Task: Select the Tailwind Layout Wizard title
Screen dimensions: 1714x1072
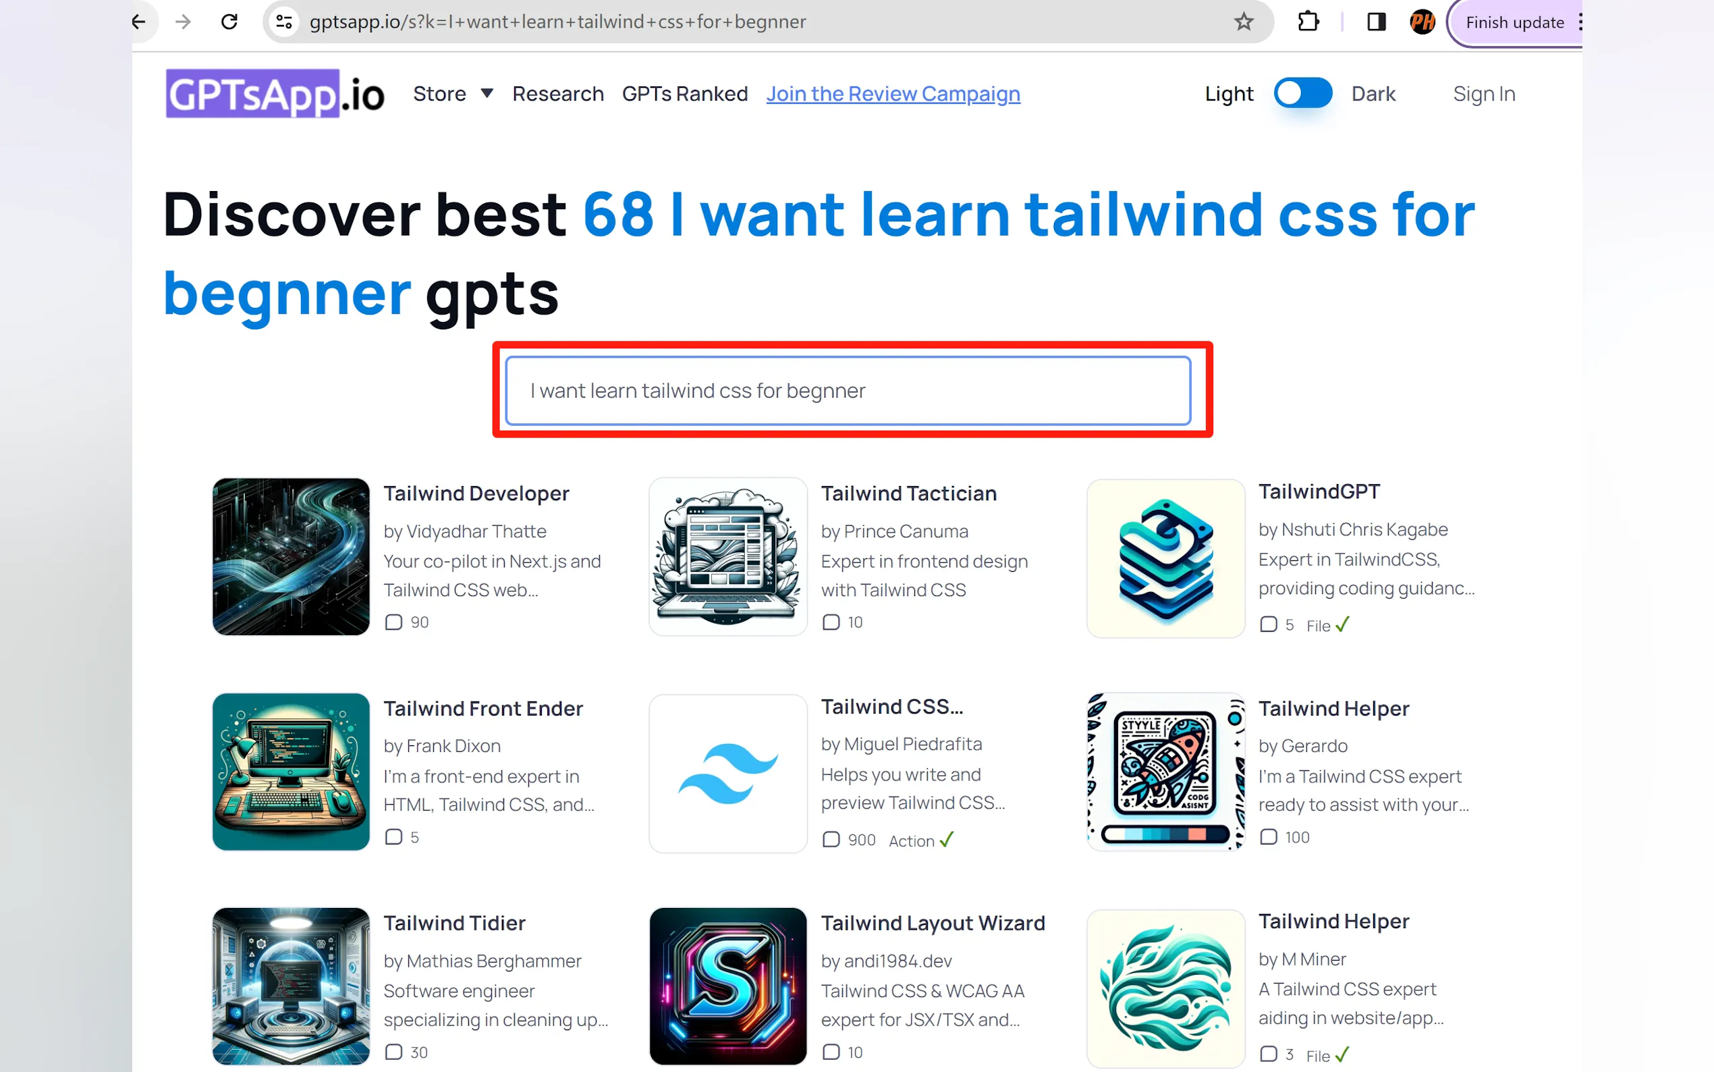Action: [933, 923]
